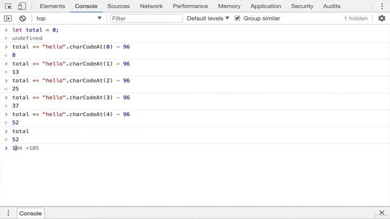Open the Application tab
This screenshot has height=219, width=390.
click(x=266, y=6)
